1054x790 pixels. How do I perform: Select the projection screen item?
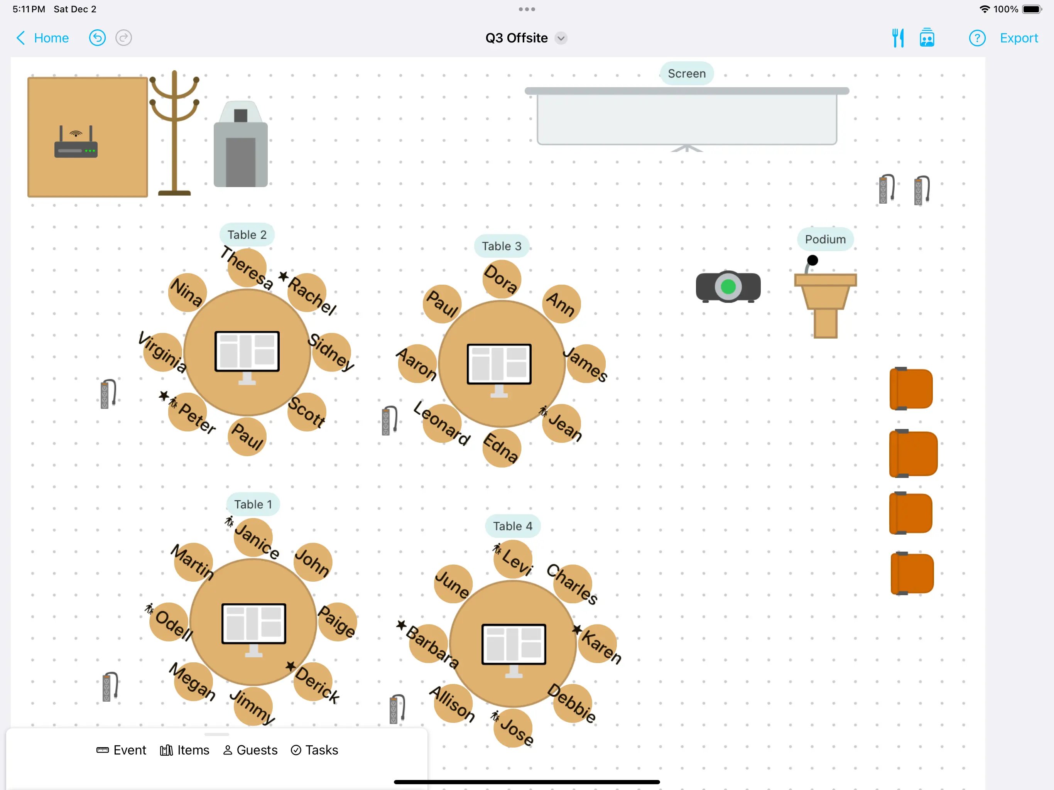687,119
